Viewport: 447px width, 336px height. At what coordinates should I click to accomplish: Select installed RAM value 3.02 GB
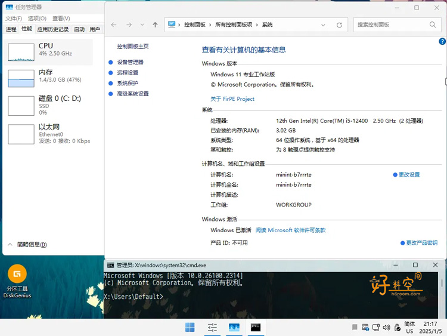coord(285,131)
